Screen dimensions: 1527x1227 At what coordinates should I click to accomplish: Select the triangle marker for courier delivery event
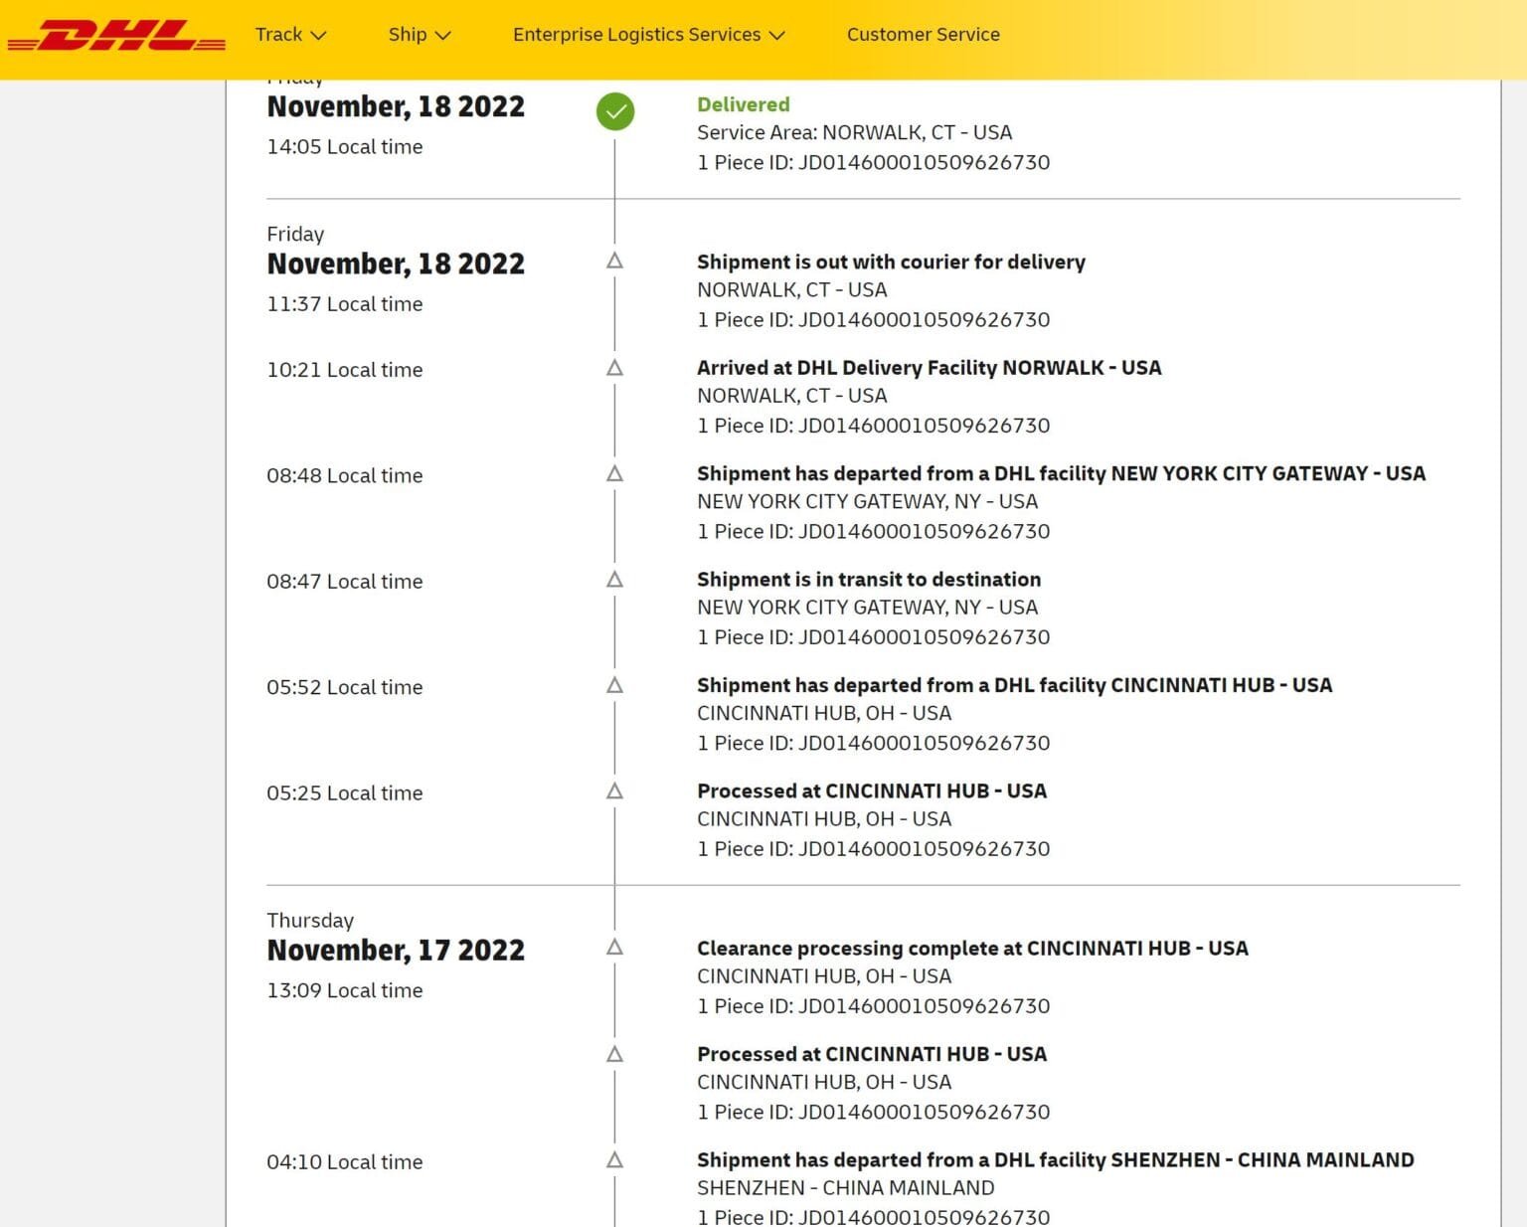coord(614,261)
